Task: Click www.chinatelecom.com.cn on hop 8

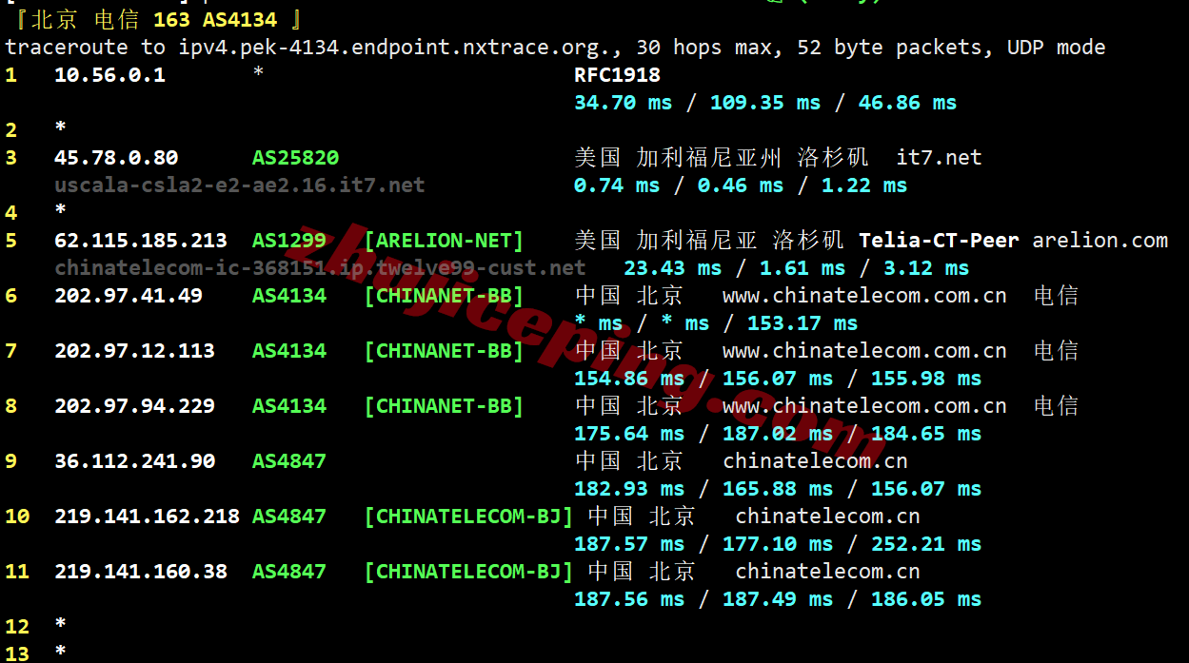Action: (x=864, y=406)
